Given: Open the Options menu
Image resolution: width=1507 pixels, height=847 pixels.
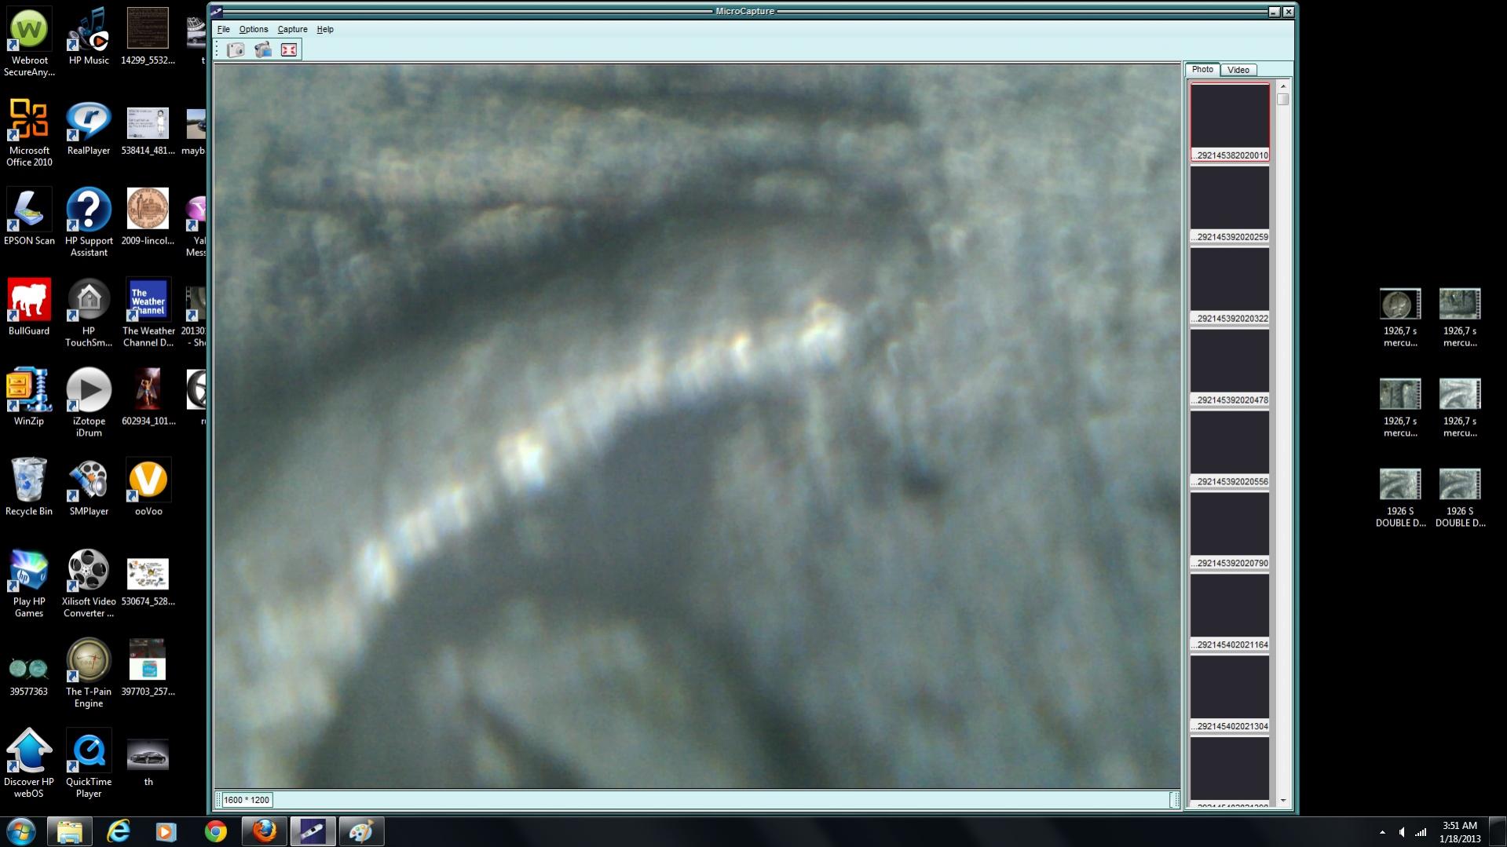Looking at the screenshot, I should [253, 29].
